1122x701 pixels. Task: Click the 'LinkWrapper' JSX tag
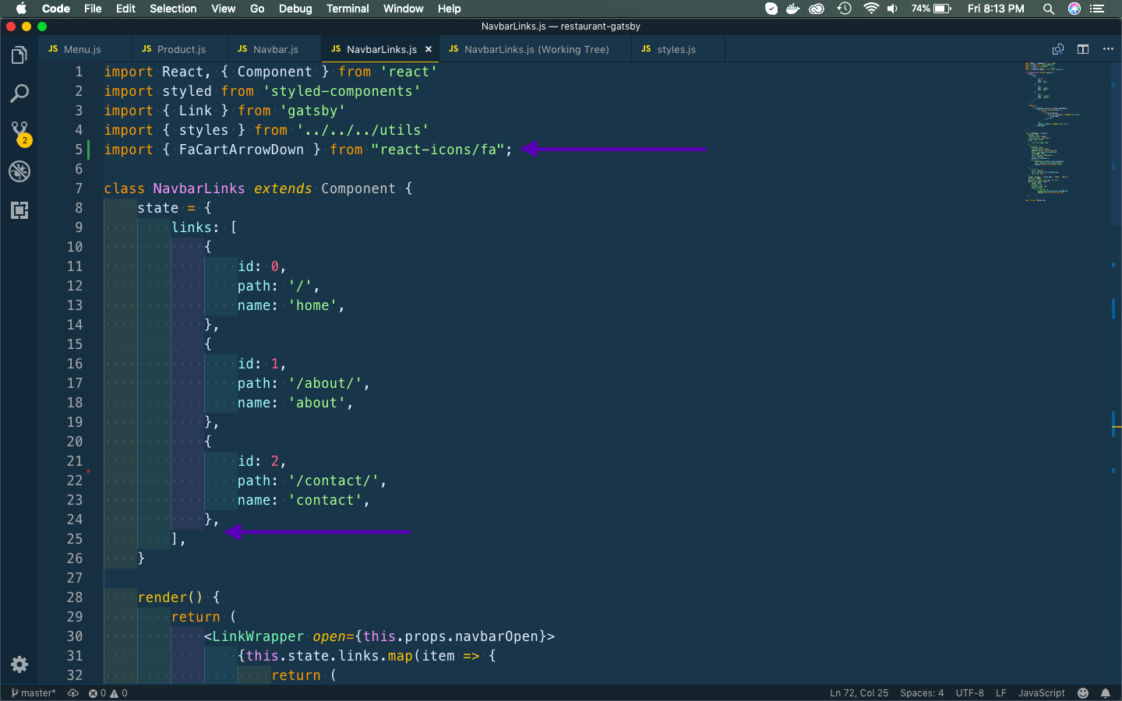click(258, 636)
